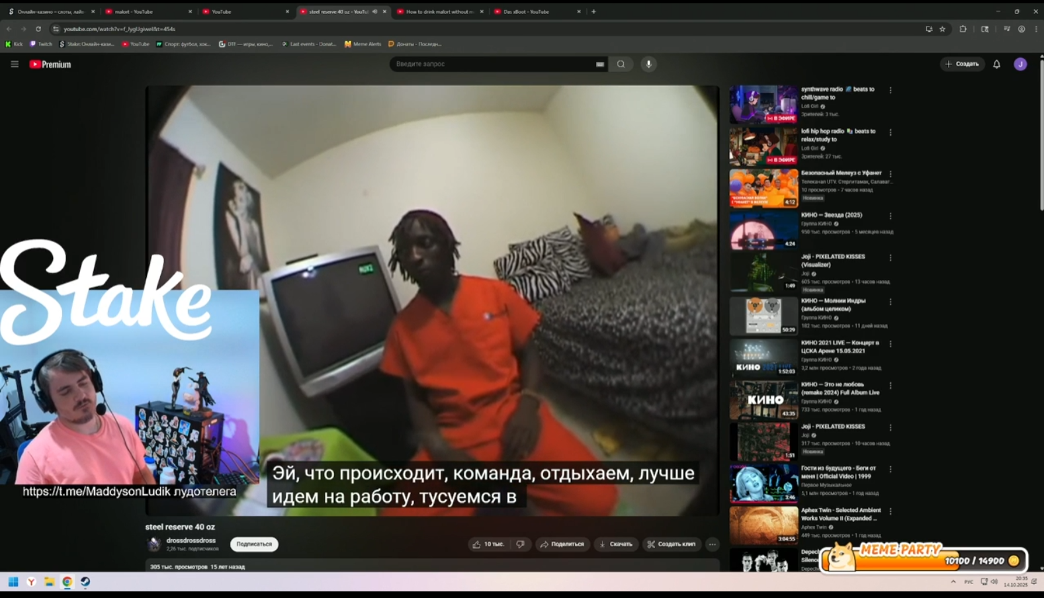Start voice search with the microphone

click(x=649, y=64)
